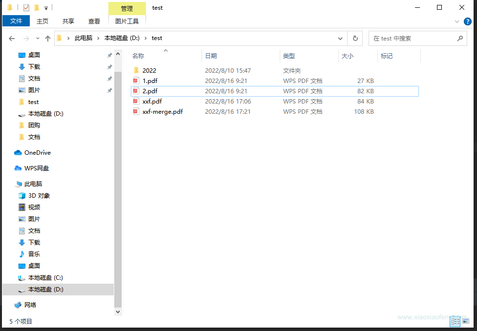Switch to the 查看 ribbon tab
The width and height of the screenshot is (477, 331).
(x=94, y=21)
